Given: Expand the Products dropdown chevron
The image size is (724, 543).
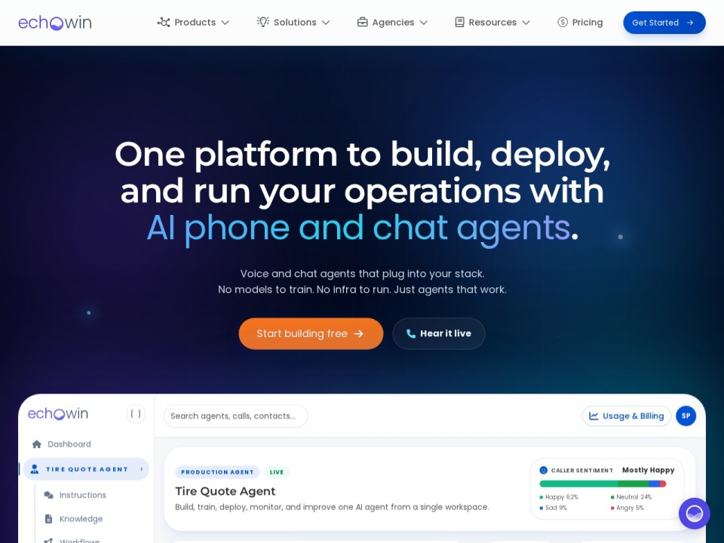Looking at the screenshot, I should pyautogui.click(x=225, y=23).
